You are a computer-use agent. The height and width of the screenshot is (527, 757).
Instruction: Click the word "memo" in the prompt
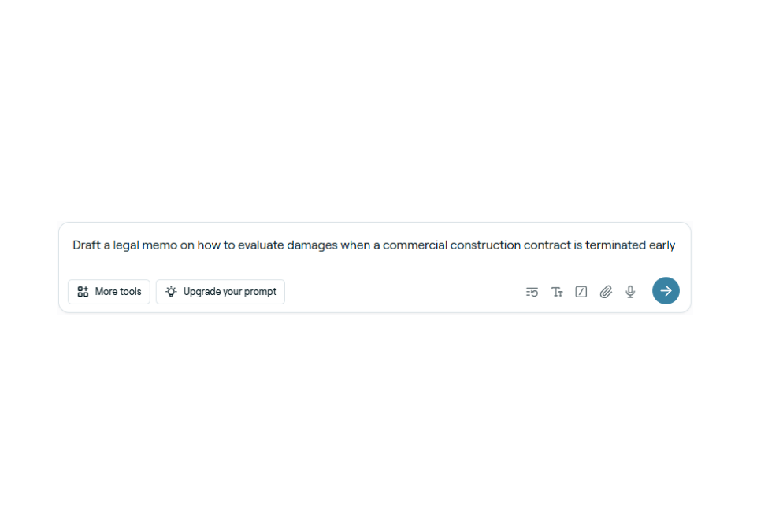pyautogui.click(x=160, y=245)
